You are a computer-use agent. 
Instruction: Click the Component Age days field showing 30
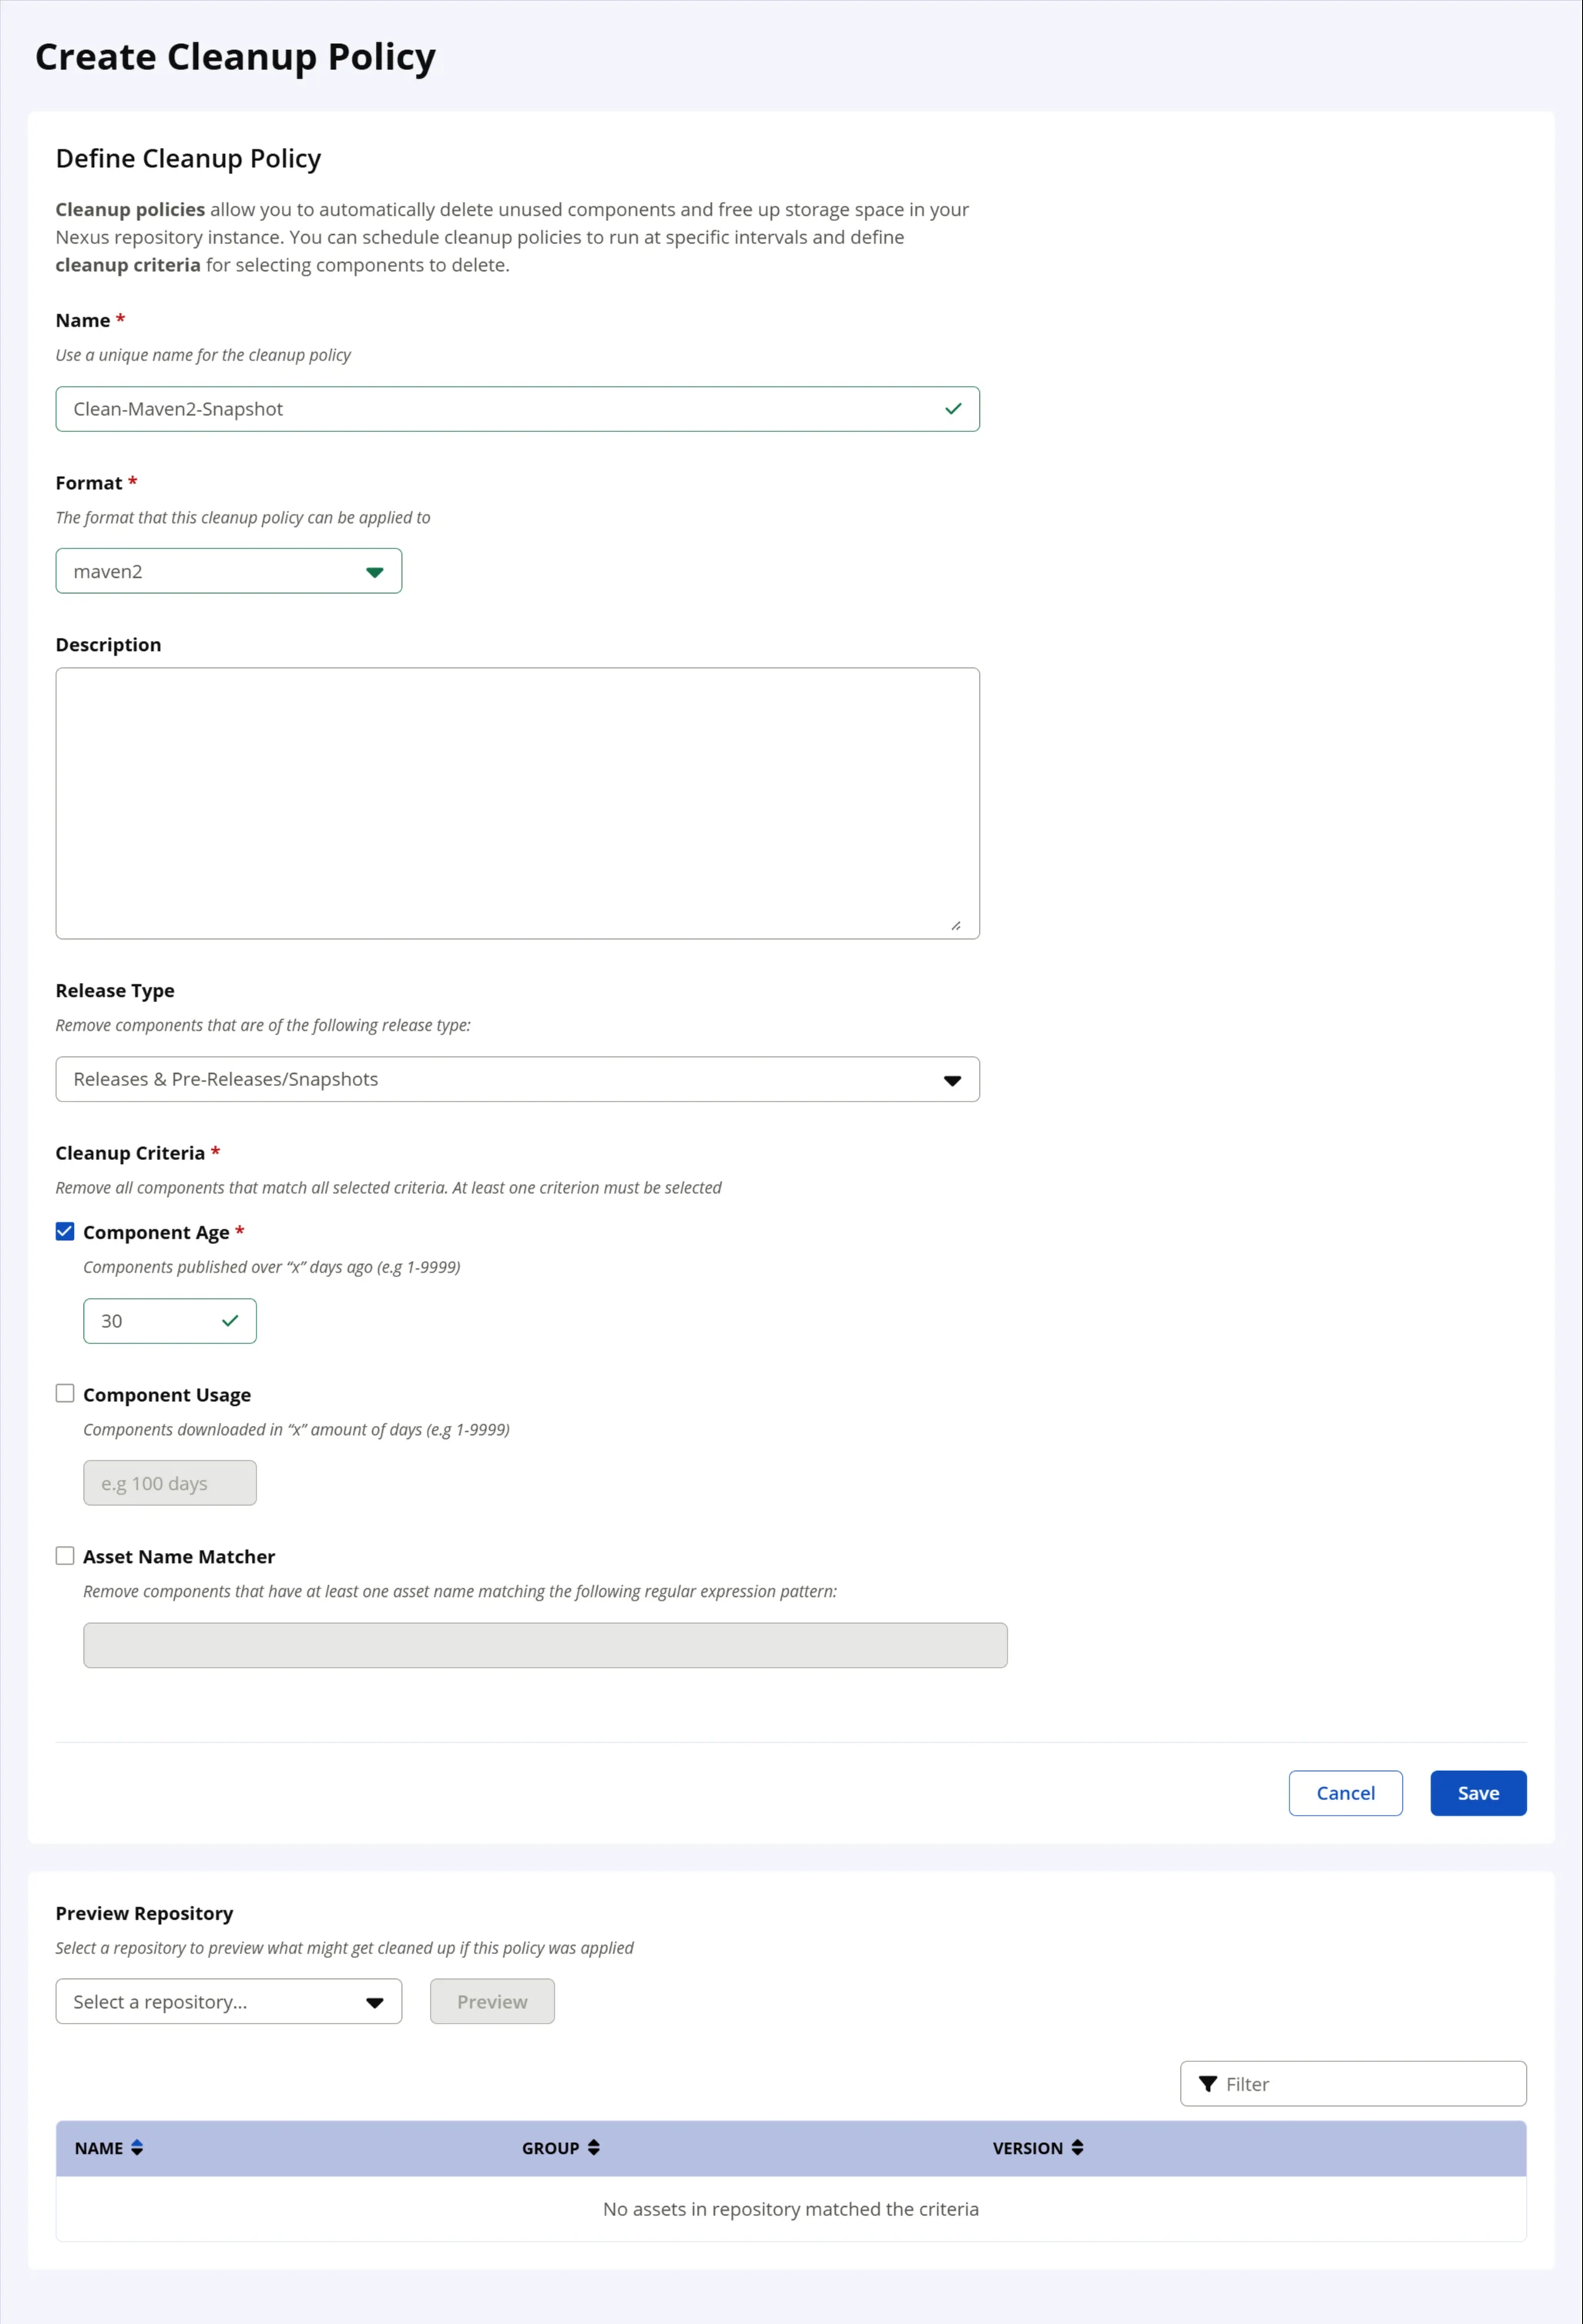tap(170, 1321)
